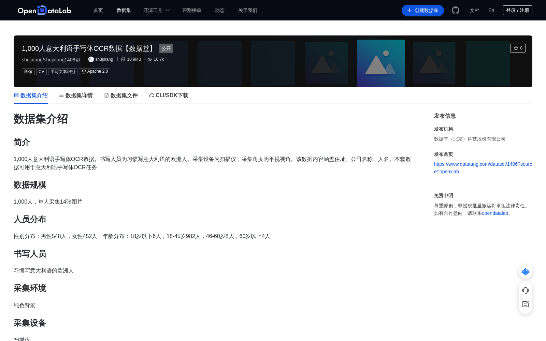Switch to the 数据集详情 tab

[x=76, y=95]
